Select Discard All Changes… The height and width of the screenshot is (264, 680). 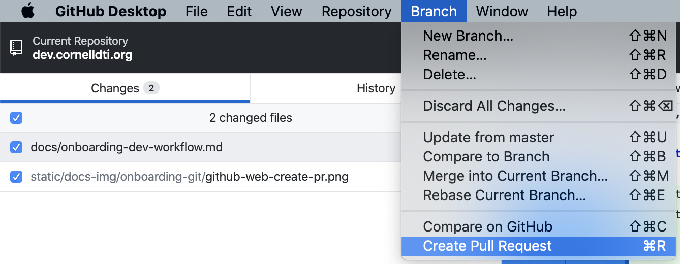539,106
